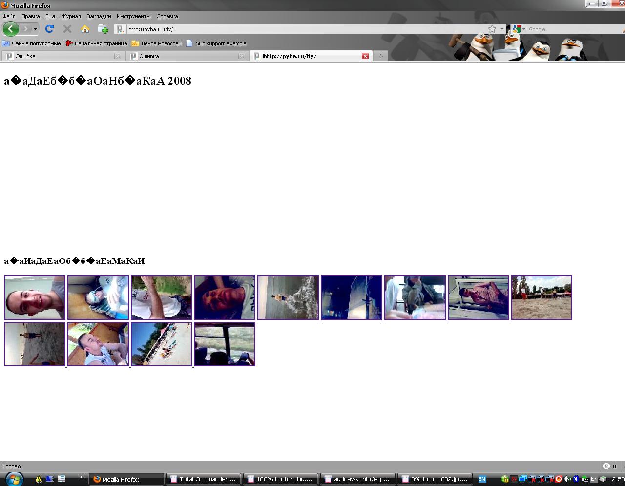Screen dimensions: 625x486
Task: Reload the page with the blue refresh icon
Action: [49, 29]
